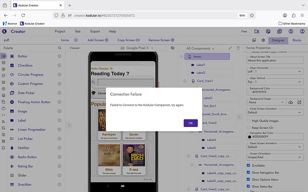Enable the Keep Screen On checkbox
Viewport: 308px width, 192px height.
pos(248,128)
